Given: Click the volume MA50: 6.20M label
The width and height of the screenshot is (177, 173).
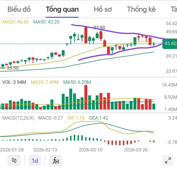Looking at the screenshot, I should pos(77,82).
